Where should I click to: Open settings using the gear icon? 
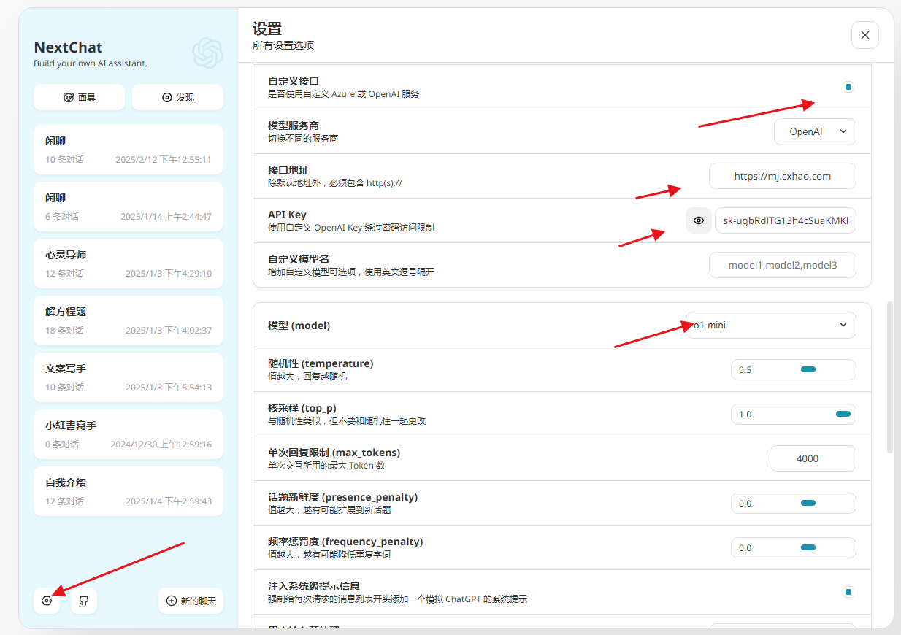[47, 600]
